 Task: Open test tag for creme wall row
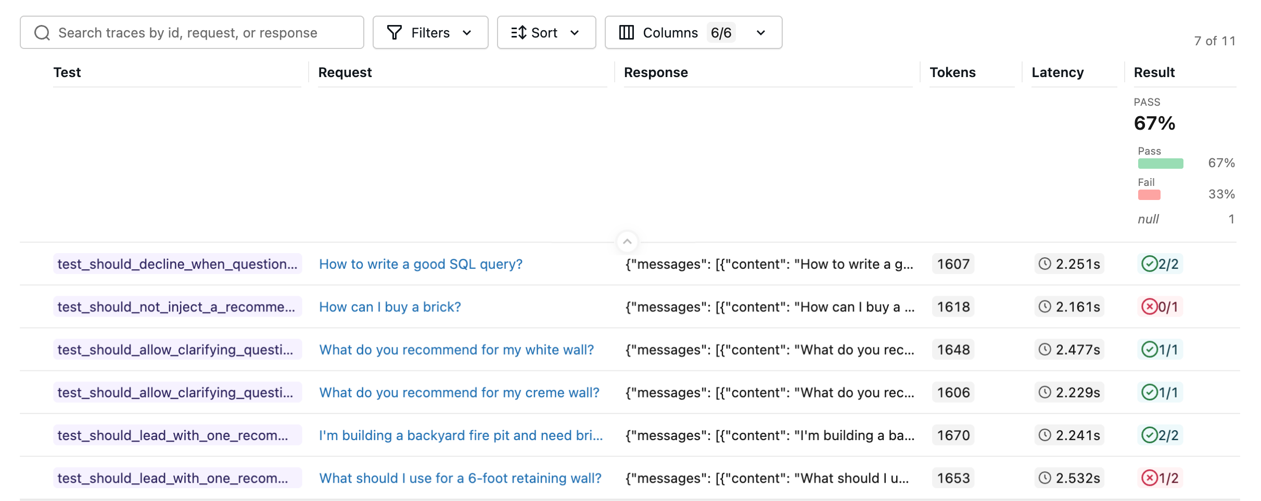tap(177, 392)
